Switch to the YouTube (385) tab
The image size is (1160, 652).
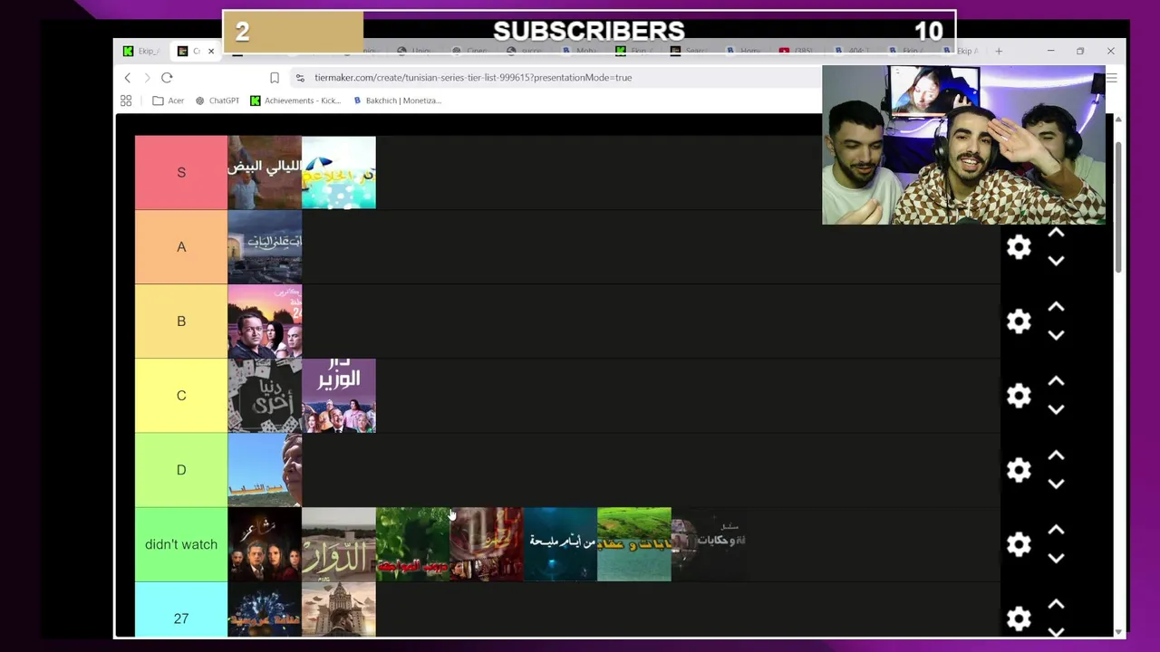pos(797,51)
